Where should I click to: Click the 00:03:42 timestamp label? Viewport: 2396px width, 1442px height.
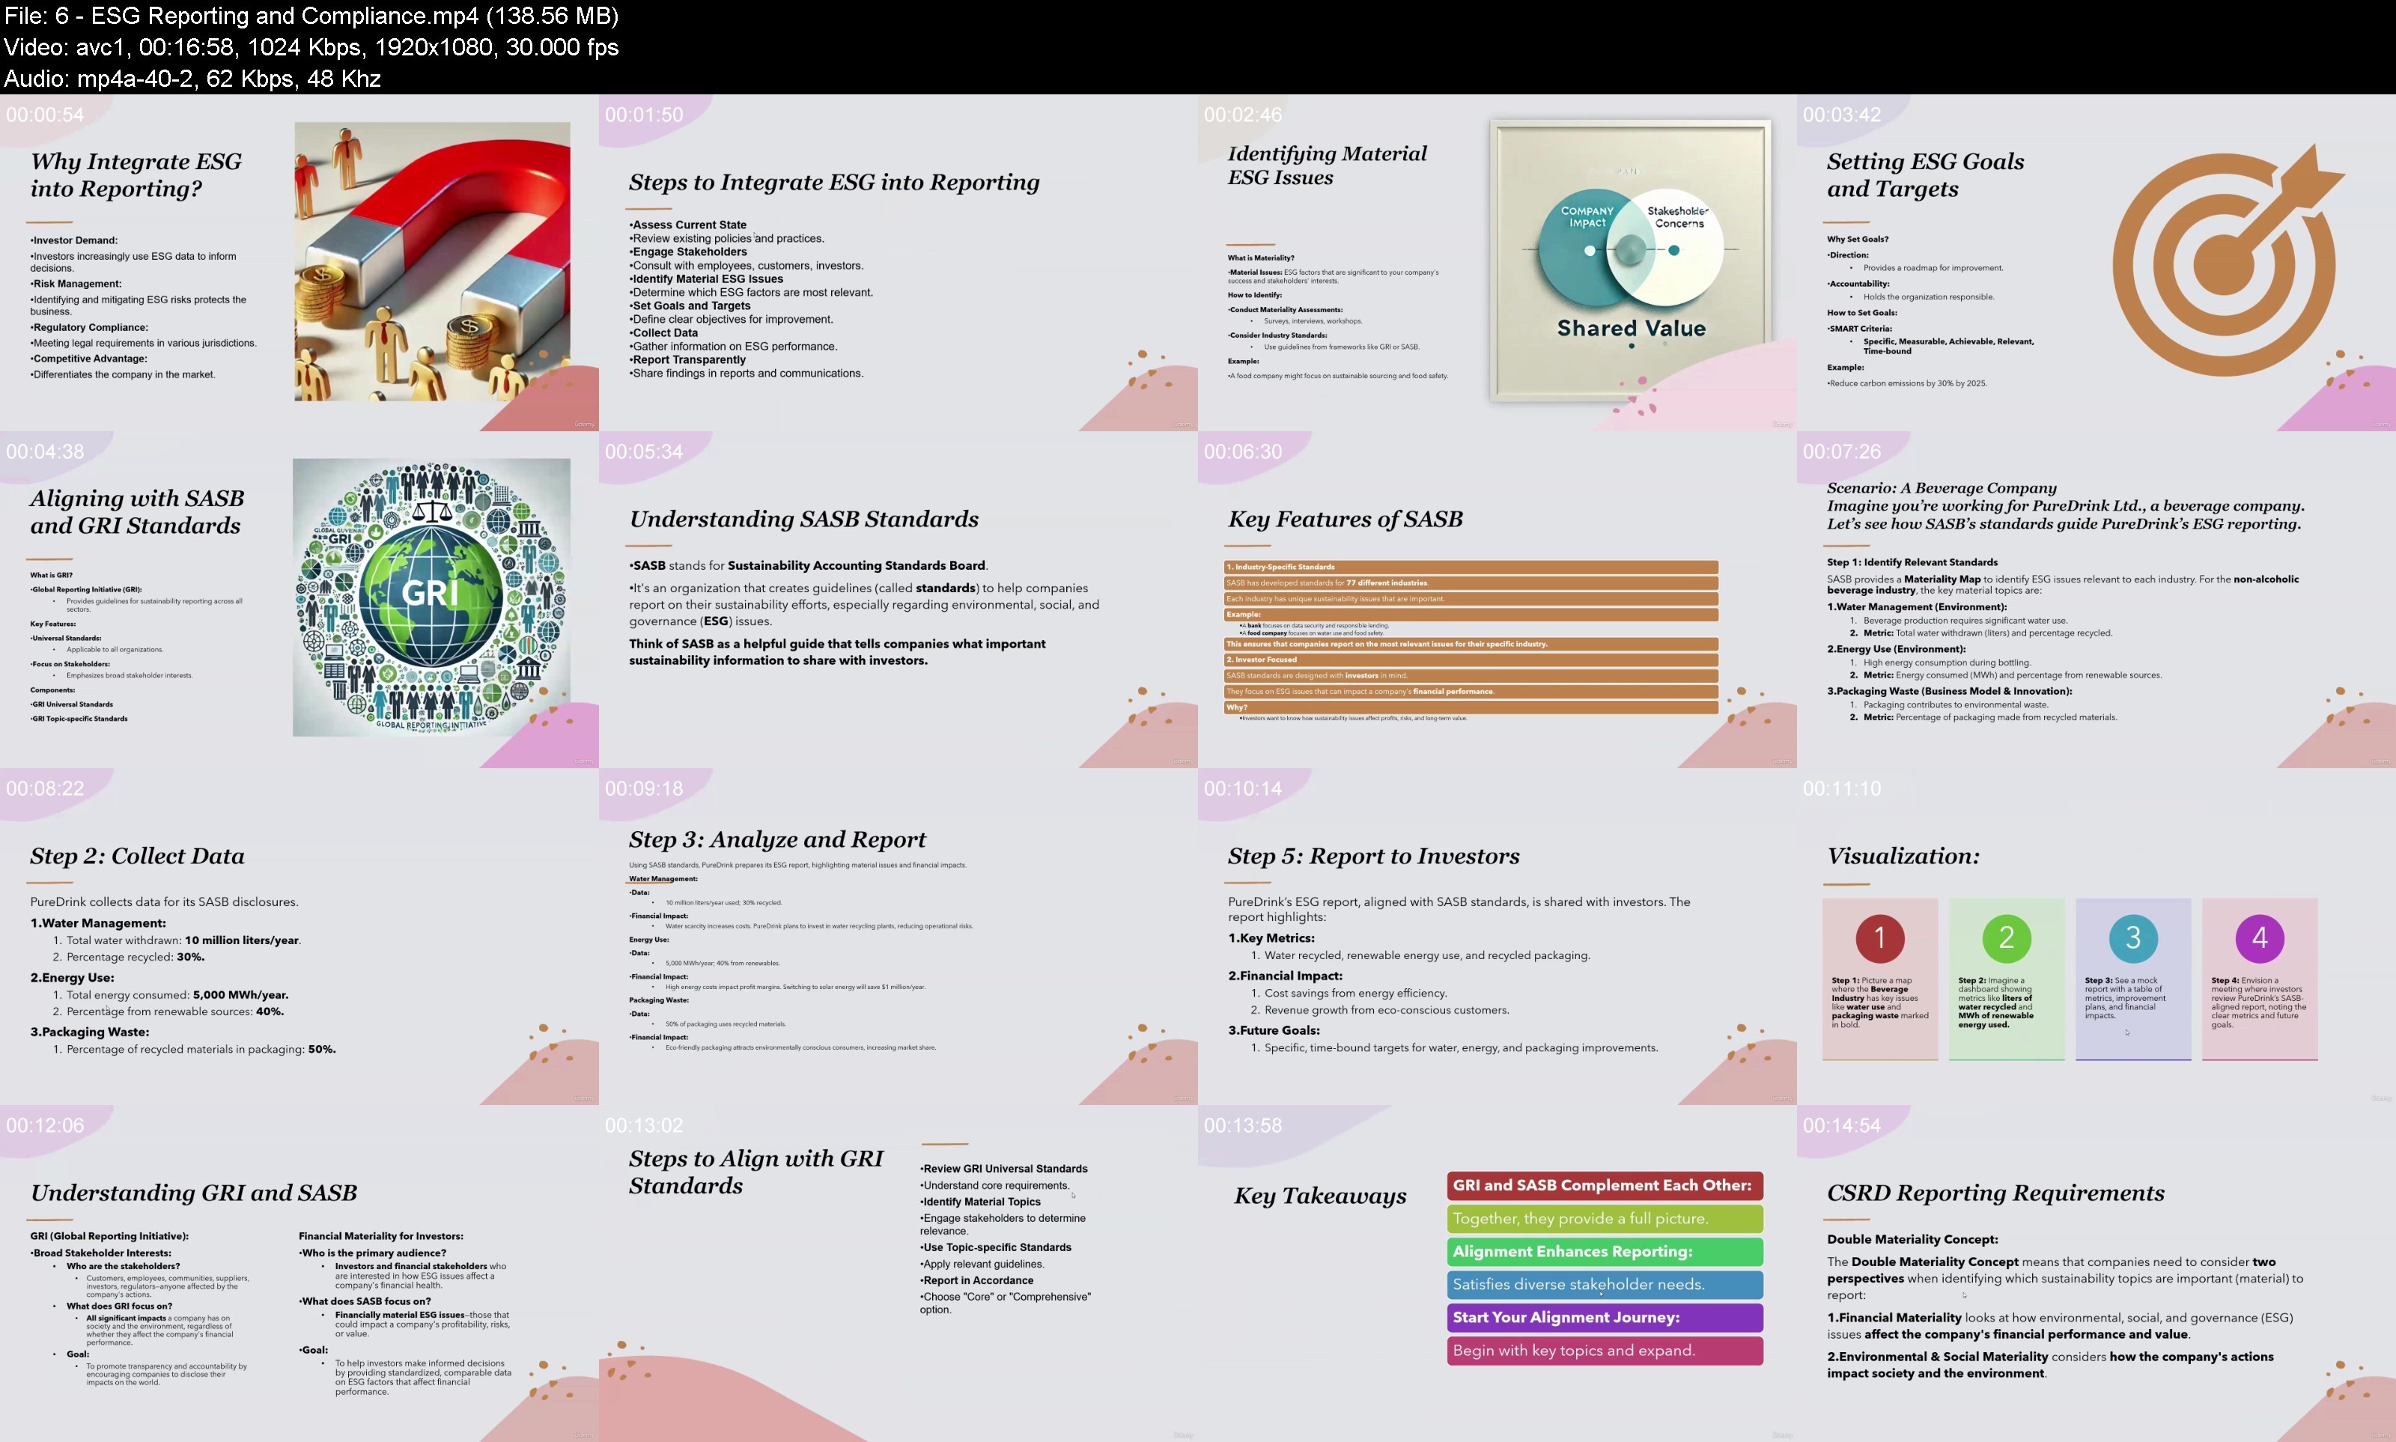[1842, 115]
